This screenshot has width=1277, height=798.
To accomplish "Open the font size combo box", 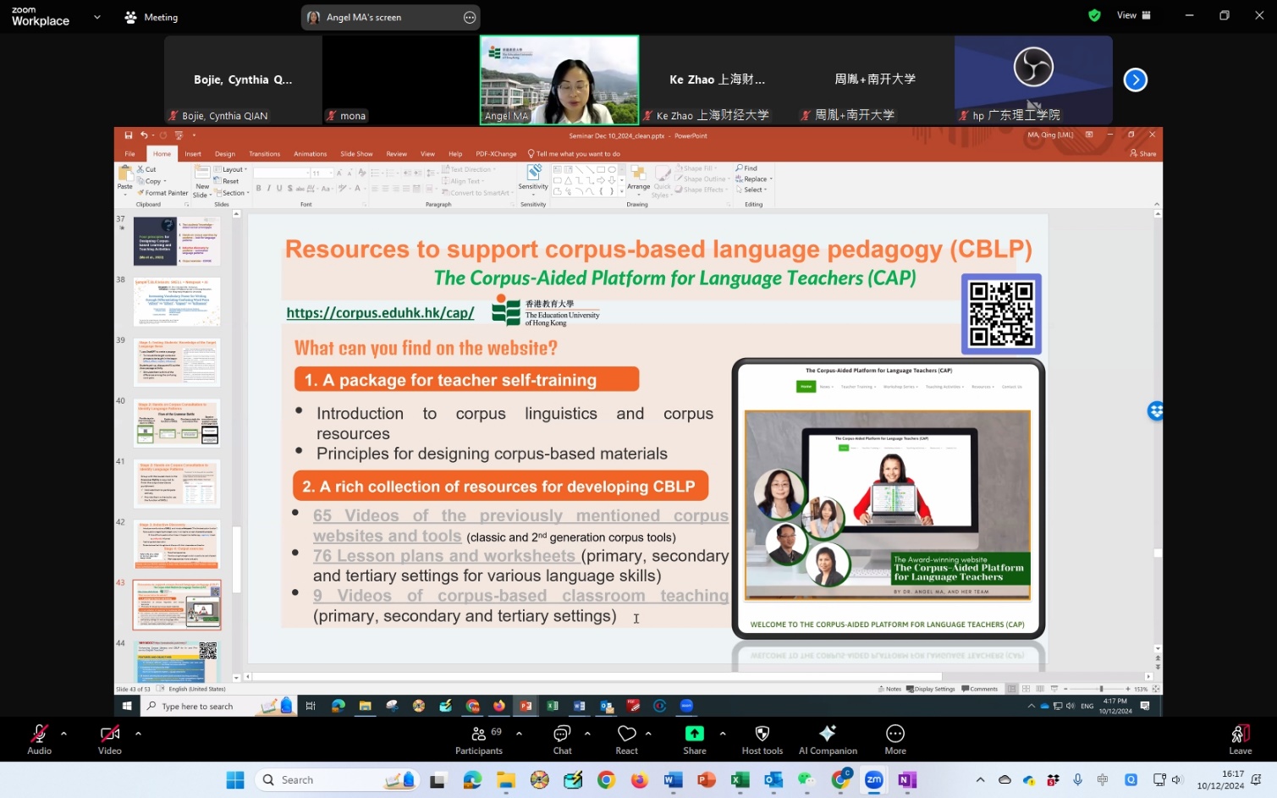I will (321, 173).
